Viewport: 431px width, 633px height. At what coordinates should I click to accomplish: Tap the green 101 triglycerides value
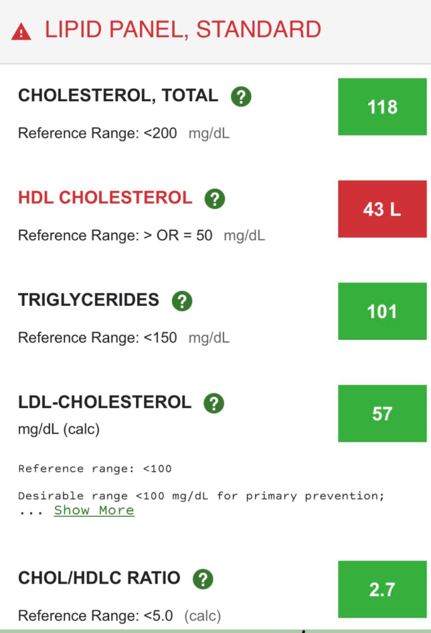(382, 311)
